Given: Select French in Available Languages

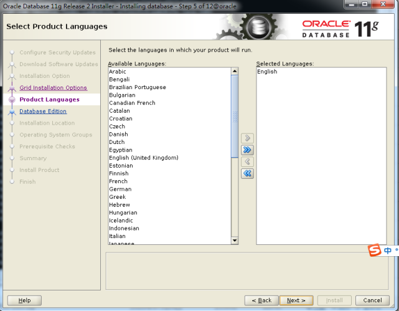Looking at the screenshot, I should click(169, 181).
